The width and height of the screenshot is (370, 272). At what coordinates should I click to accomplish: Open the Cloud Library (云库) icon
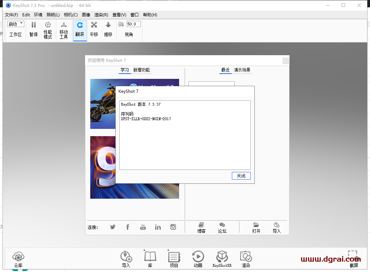18,257
